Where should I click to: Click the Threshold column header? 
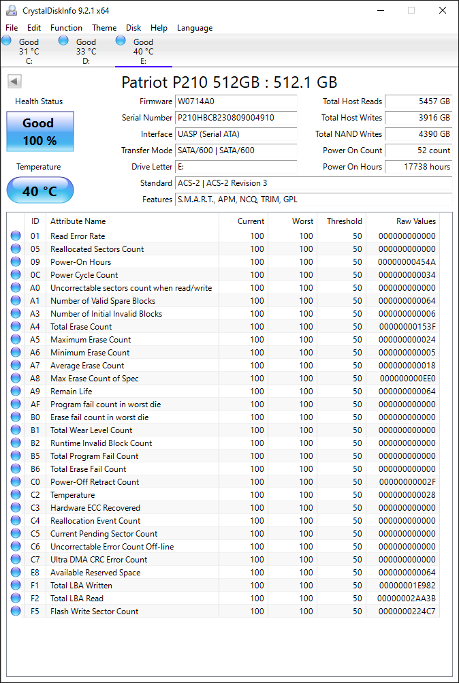[341, 221]
